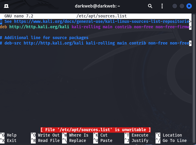The image size is (196, 145).
Task: Click the ^R Read File shortcut
Action: click(45, 140)
